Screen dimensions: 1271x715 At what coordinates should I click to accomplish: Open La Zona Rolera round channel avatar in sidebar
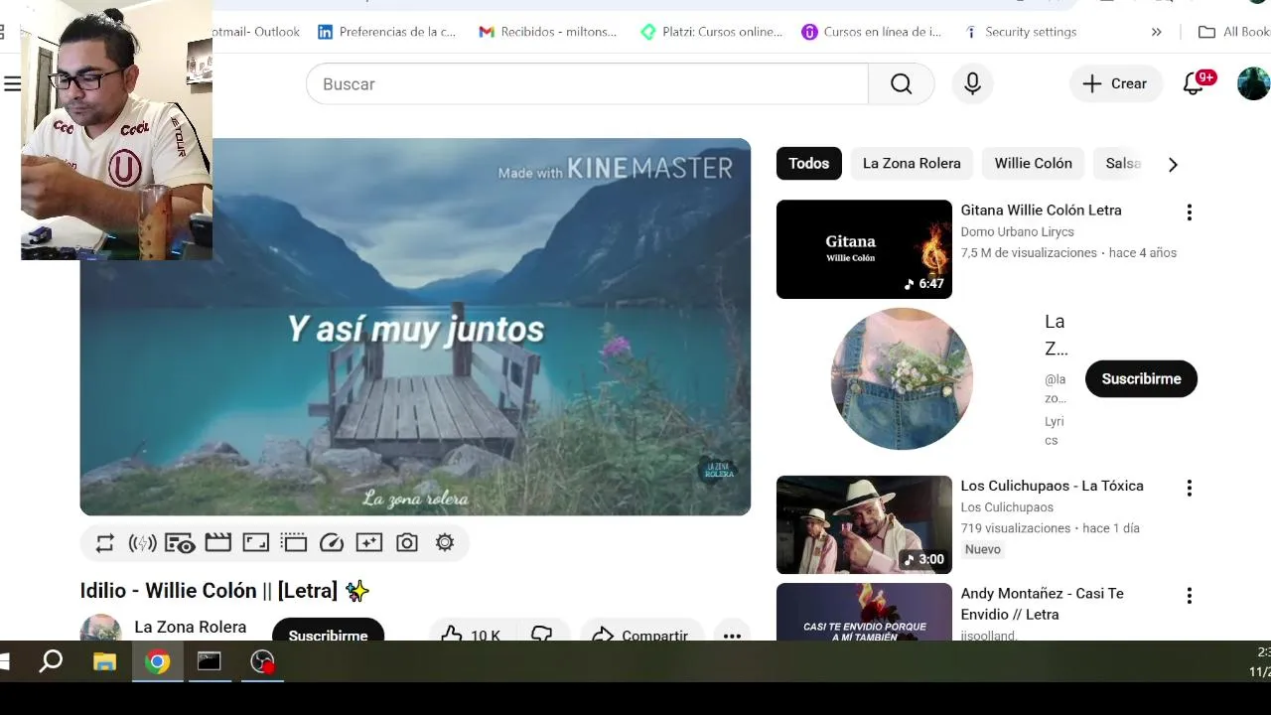tap(902, 379)
